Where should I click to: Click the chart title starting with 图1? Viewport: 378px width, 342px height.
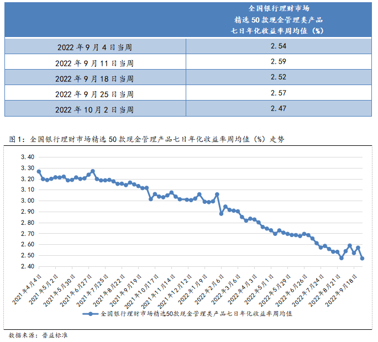pos(147,140)
